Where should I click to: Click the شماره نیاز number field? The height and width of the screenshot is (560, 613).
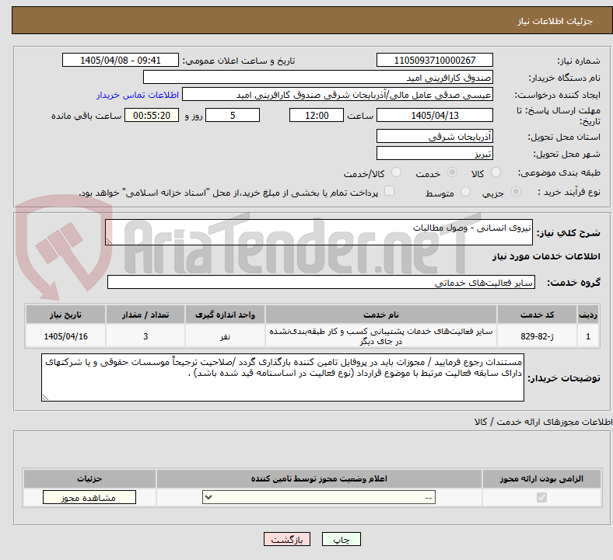coord(434,60)
